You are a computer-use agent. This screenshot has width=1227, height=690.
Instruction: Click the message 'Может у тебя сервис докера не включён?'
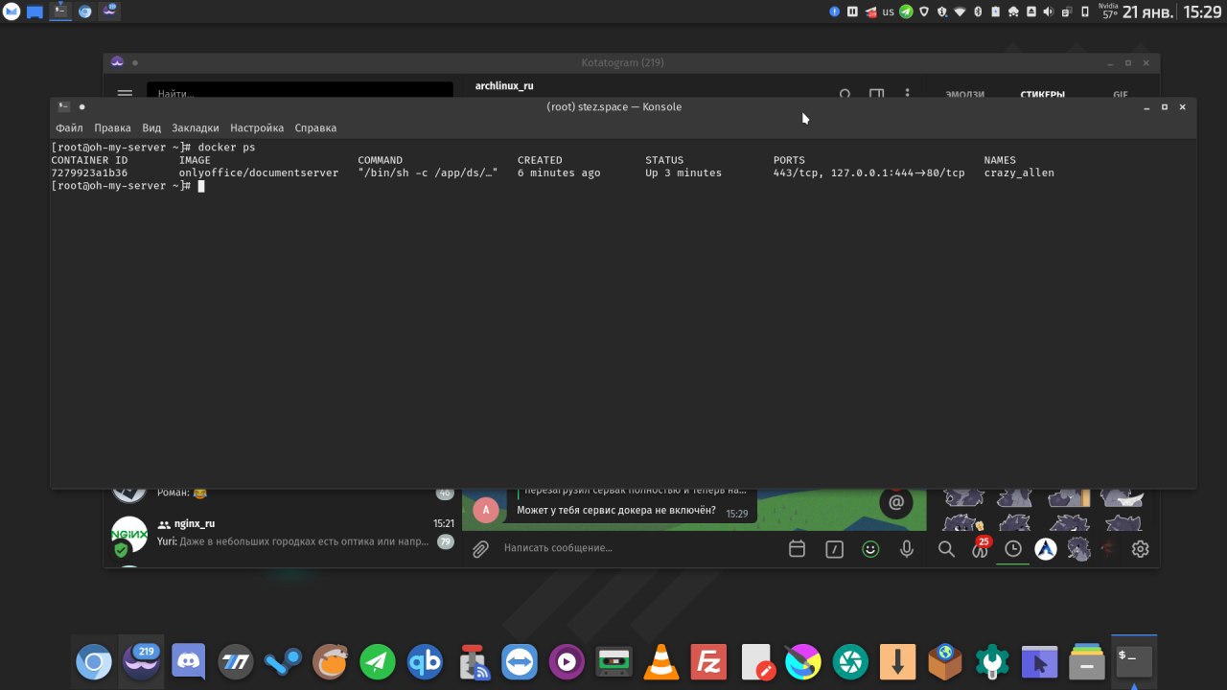pos(615,510)
